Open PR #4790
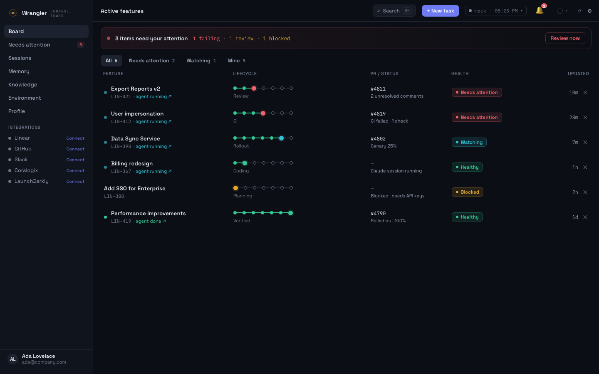This screenshot has width=599, height=374. 378,214
